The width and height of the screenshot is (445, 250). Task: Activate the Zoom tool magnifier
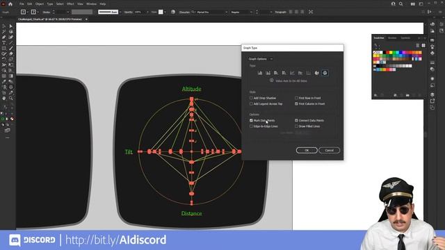tap(11, 99)
